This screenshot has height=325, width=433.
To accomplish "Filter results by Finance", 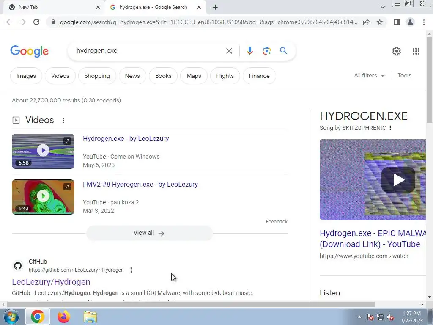I will point(259,76).
